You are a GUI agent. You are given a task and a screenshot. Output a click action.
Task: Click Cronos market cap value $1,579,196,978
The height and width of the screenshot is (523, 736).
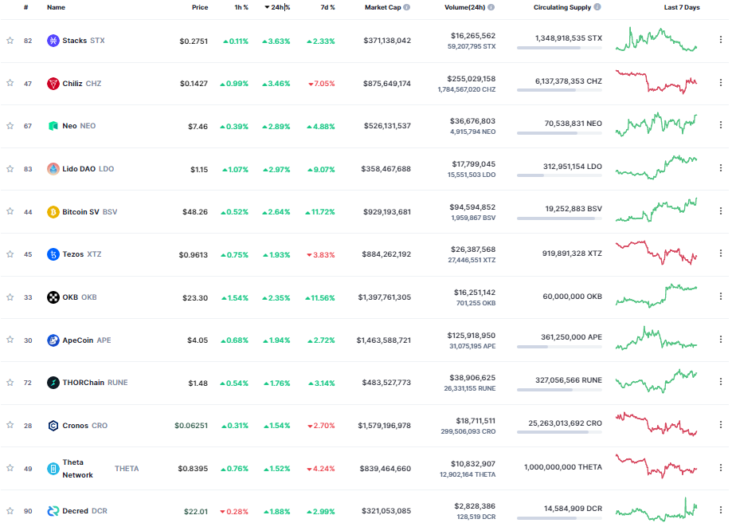point(385,426)
